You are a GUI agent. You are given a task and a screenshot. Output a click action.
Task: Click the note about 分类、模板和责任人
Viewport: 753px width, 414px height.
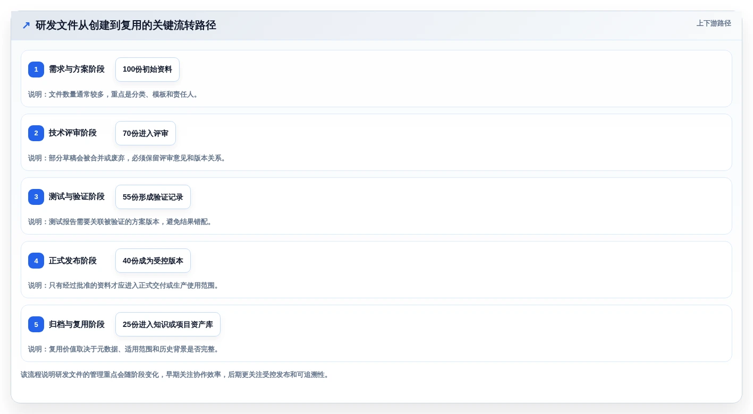coord(114,94)
